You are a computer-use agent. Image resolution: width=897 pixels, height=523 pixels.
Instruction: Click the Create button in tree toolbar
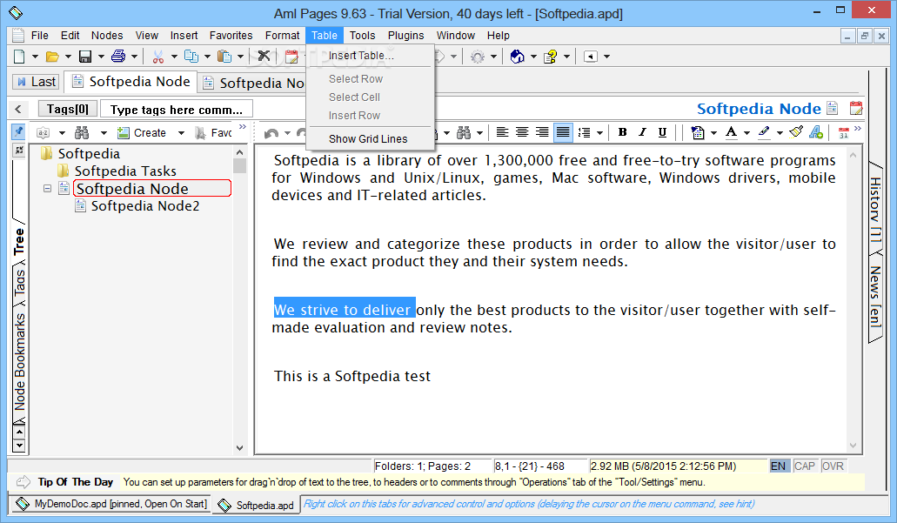[143, 133]
